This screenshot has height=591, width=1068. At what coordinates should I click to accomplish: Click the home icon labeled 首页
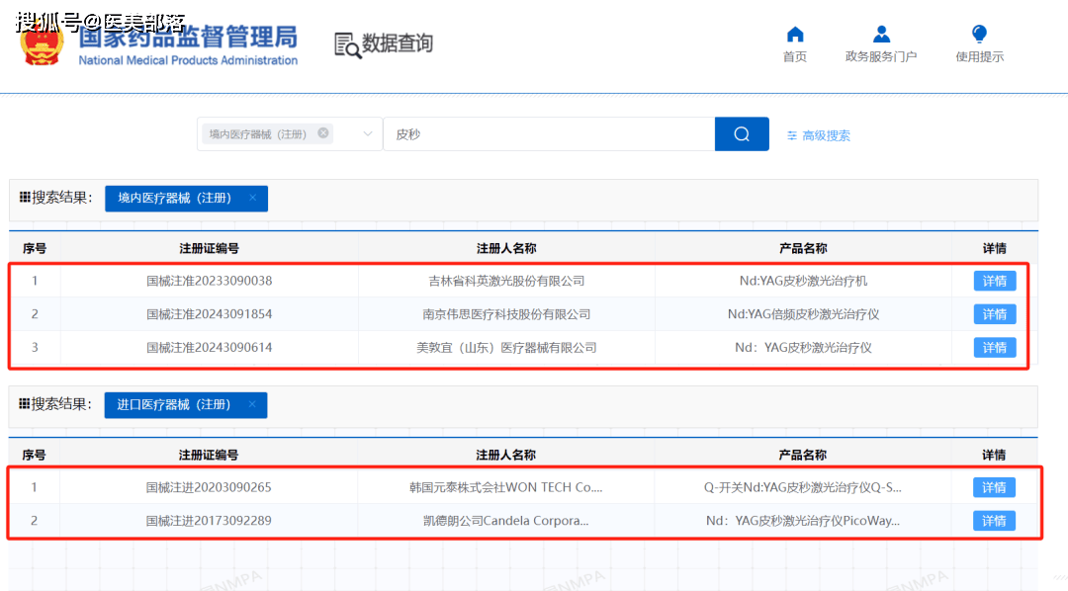tap(795, 34)
